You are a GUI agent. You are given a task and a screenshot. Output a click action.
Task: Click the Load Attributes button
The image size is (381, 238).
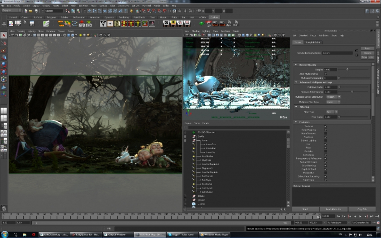coord(333,209)
